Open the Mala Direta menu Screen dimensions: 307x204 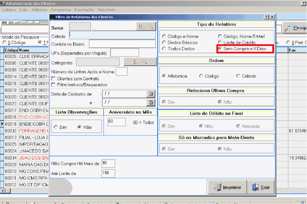106,10
